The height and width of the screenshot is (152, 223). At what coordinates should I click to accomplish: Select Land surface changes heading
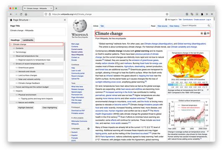tap(36, 75)
